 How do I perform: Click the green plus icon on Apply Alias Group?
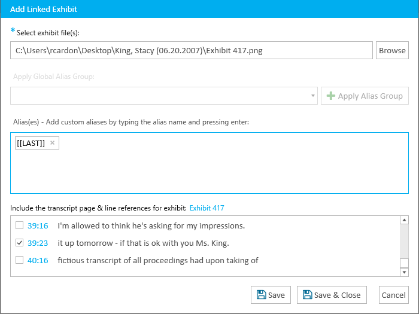[331, 96]
